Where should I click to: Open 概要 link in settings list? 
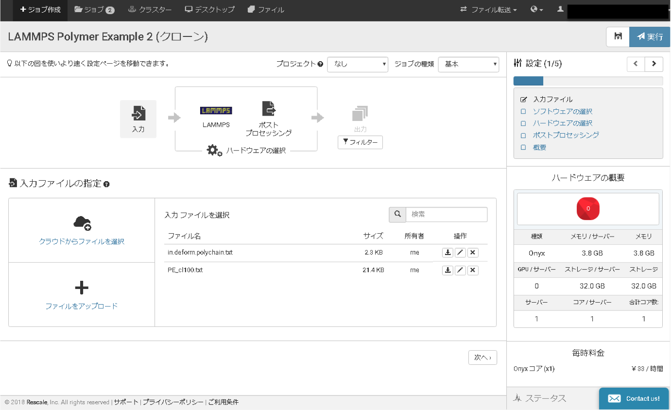tap(540, 147)
